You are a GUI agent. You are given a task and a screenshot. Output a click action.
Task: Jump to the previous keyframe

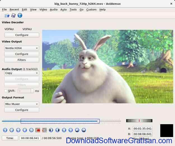coord(25,130)
